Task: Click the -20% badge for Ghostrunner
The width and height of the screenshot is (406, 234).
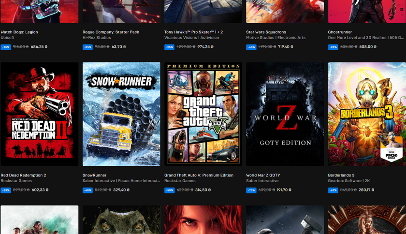Action: pos(333,47)
